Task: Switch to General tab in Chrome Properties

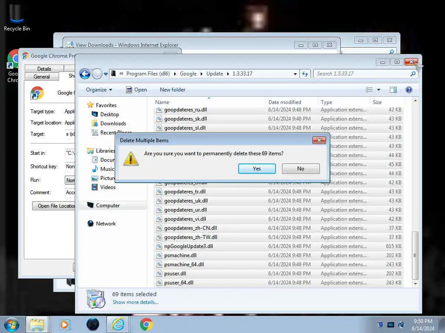Action: tap(41, 77)
